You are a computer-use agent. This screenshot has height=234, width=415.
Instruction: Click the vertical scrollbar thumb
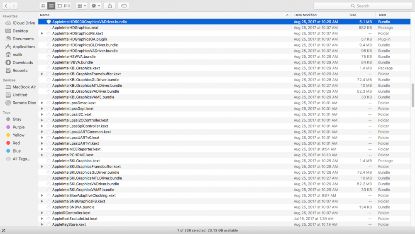(413, 96)
